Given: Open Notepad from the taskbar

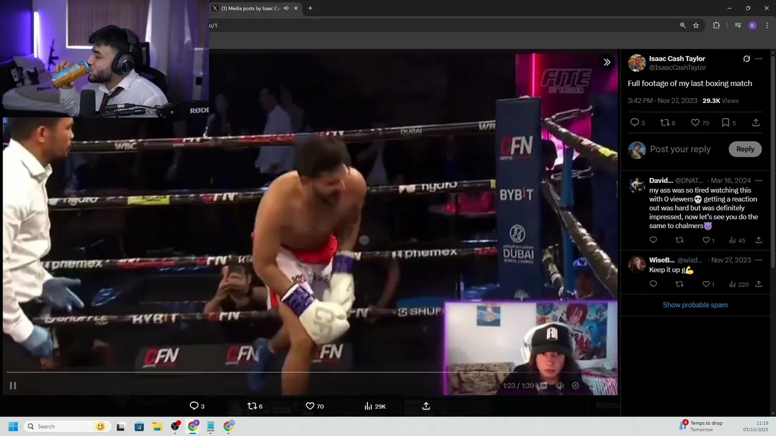Looking at the screenshot, I should pyautogui.click(x=211, y=426).
